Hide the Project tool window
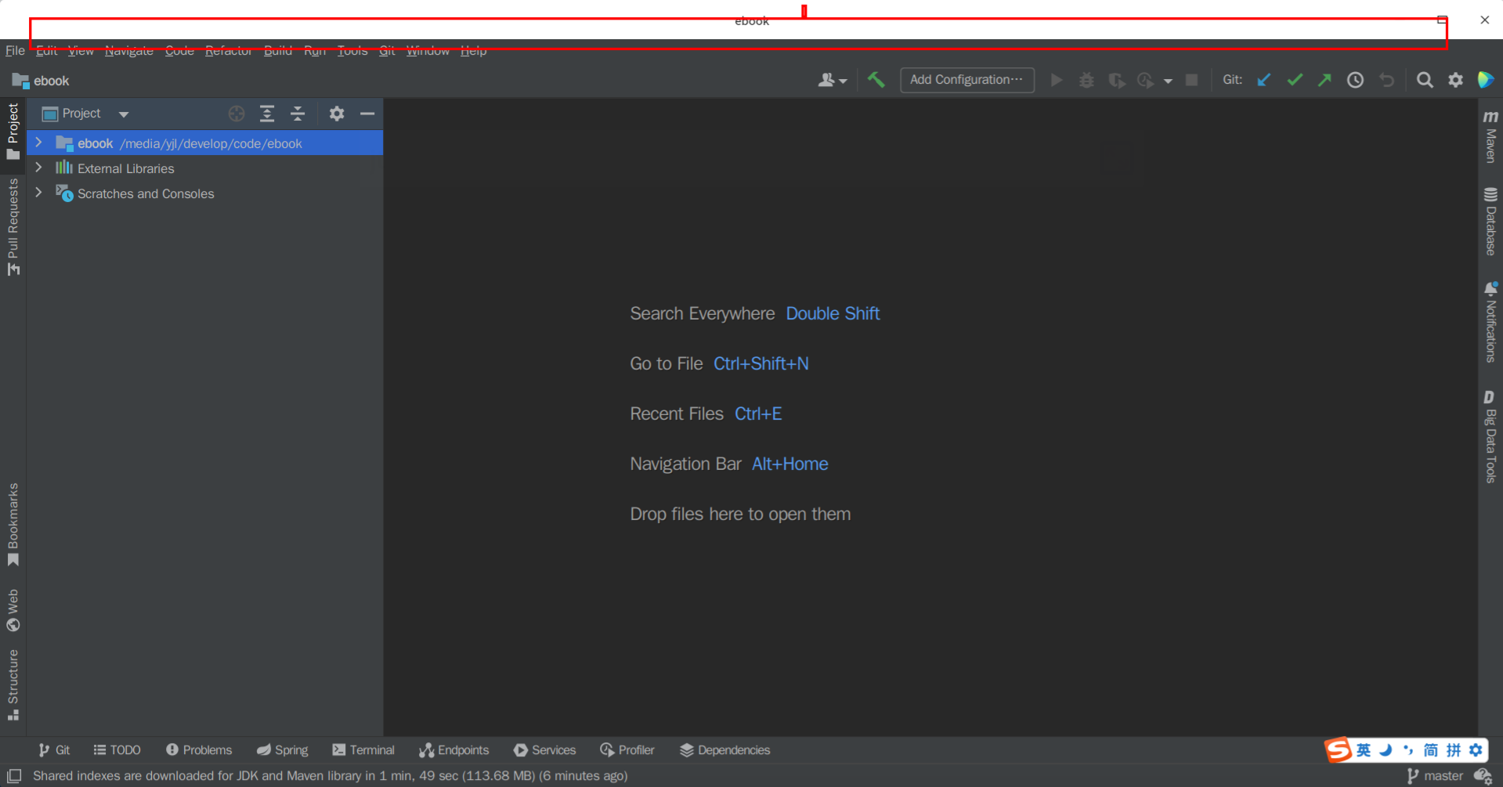1503x787 pixels. (367, 114)
